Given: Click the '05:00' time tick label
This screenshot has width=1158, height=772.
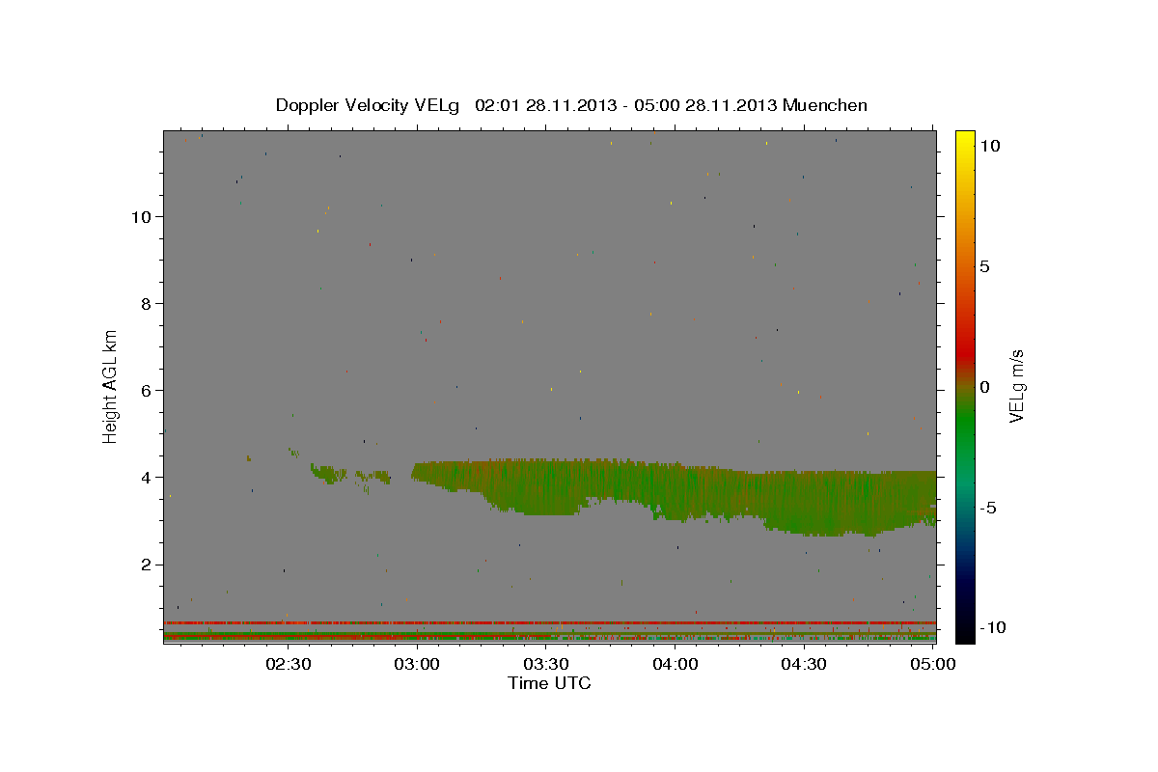Looking at the screenshot, I should pos(932,664).
